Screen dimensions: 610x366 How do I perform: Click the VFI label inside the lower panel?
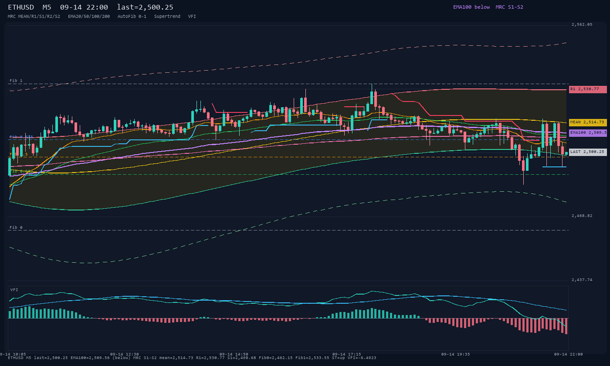click(14, 290)
